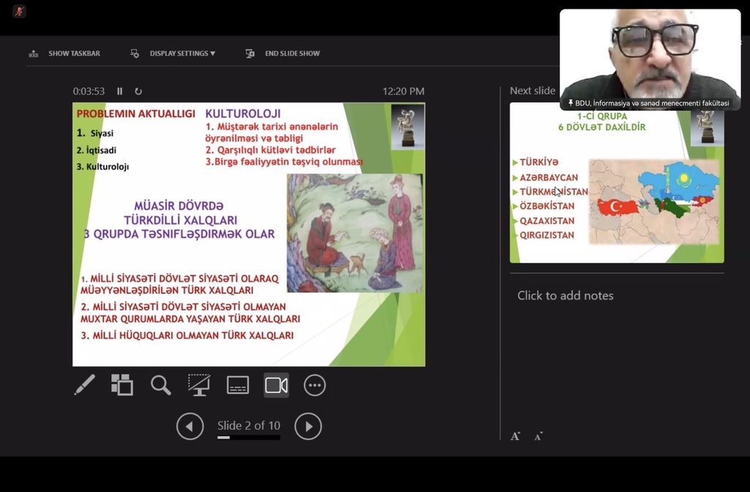750x492 pixels.
Task: Restart the presentation timer
Action: click(x=138, y=92)
